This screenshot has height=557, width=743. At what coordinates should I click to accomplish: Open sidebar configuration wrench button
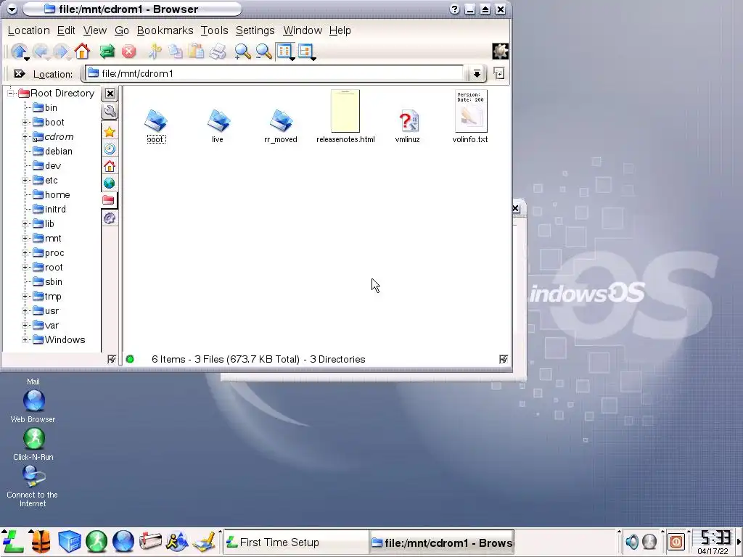pyautogui.click(x=110, y=111)
